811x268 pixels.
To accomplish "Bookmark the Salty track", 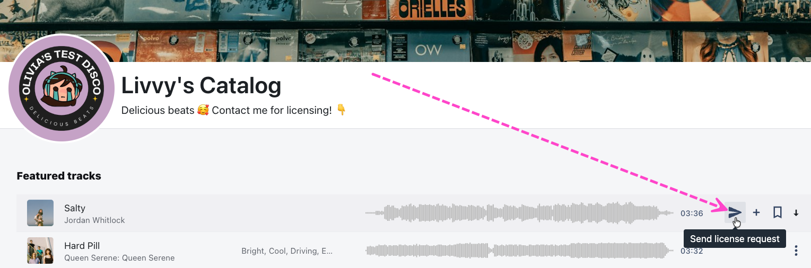I will point(778,212).
